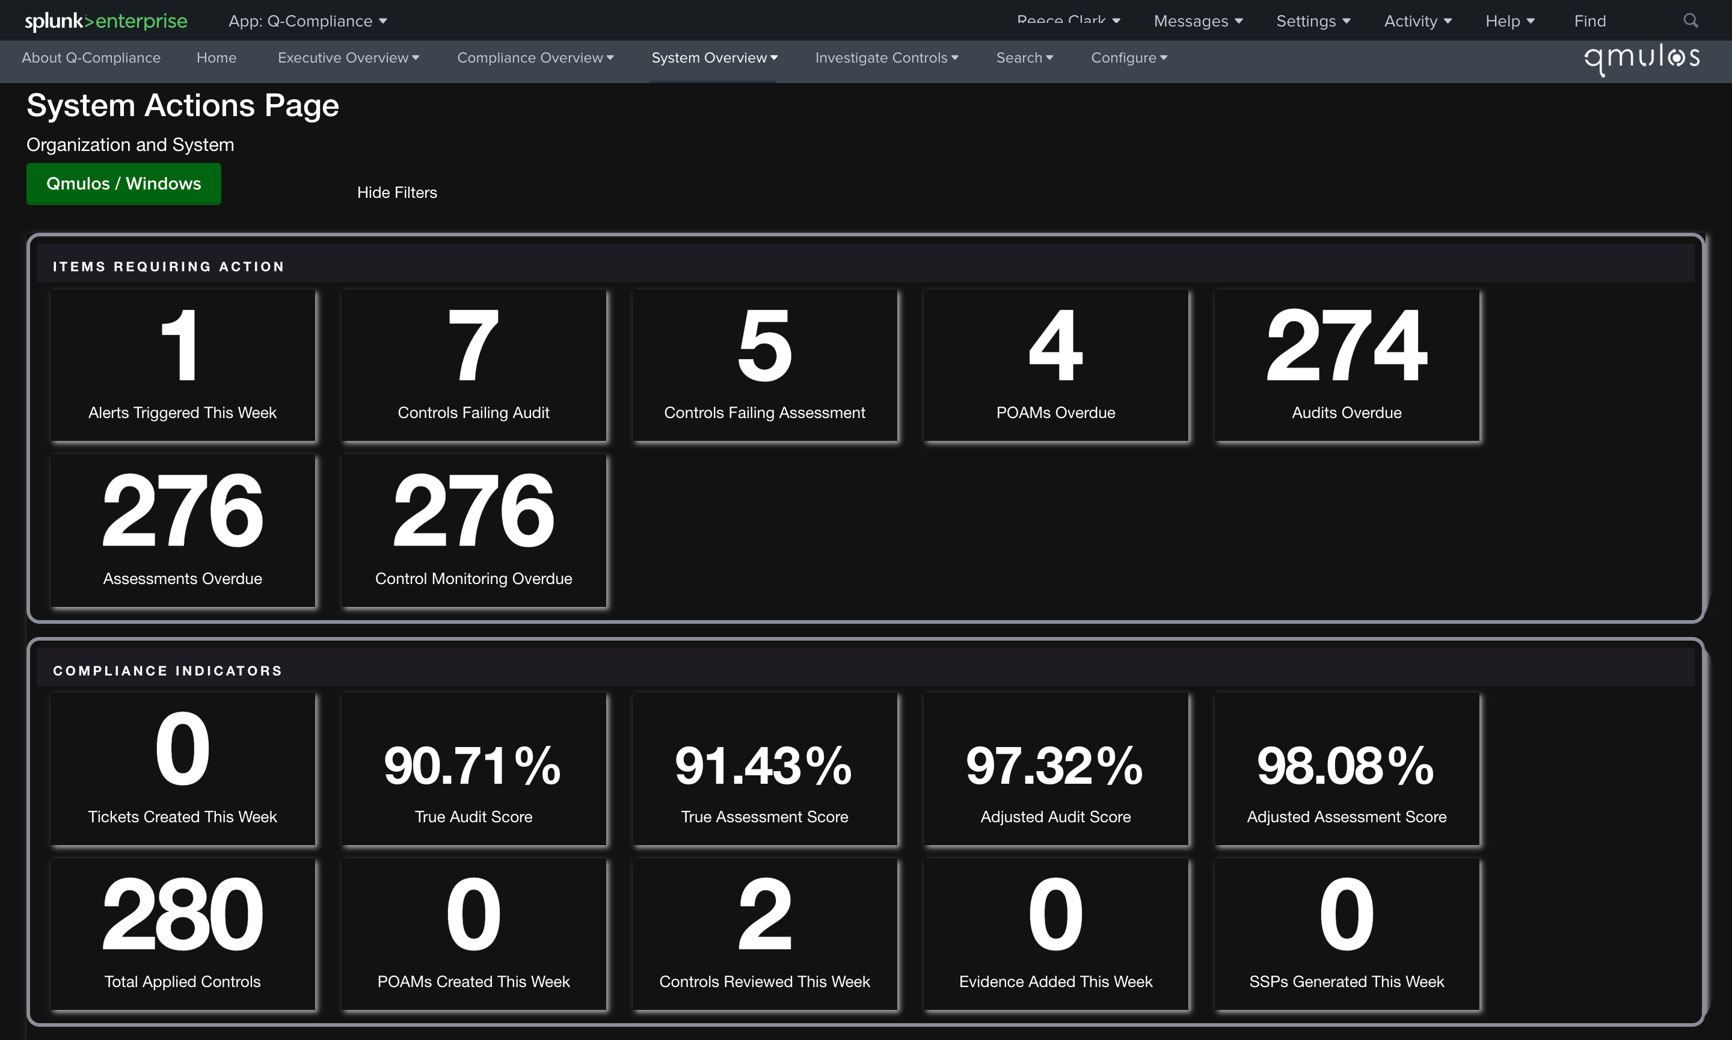Open the Messages dropdown

(x=1198, y=21)
